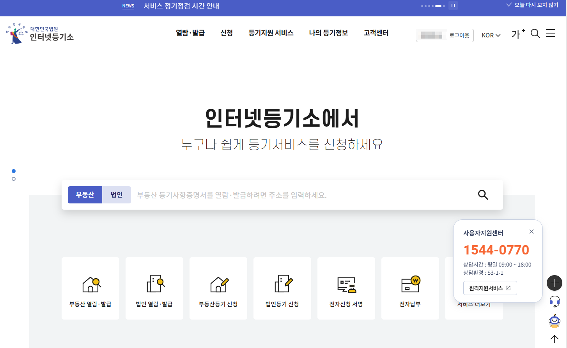Open the chatbot robot icon

point(555,321)
